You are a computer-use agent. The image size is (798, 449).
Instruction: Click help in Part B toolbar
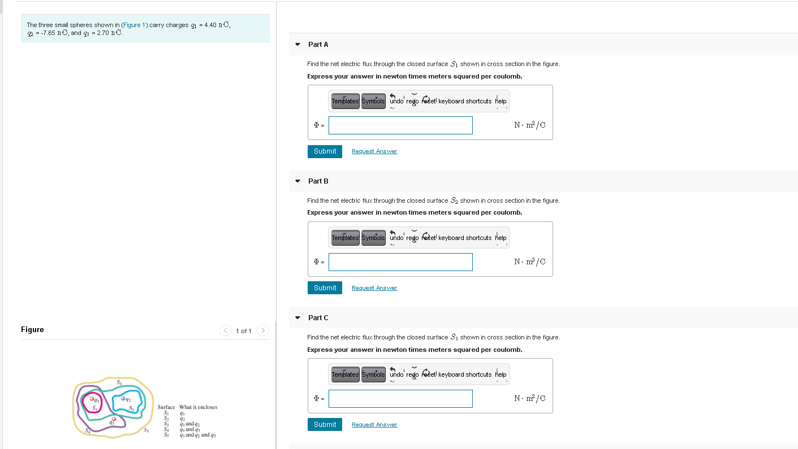[501, 238]
